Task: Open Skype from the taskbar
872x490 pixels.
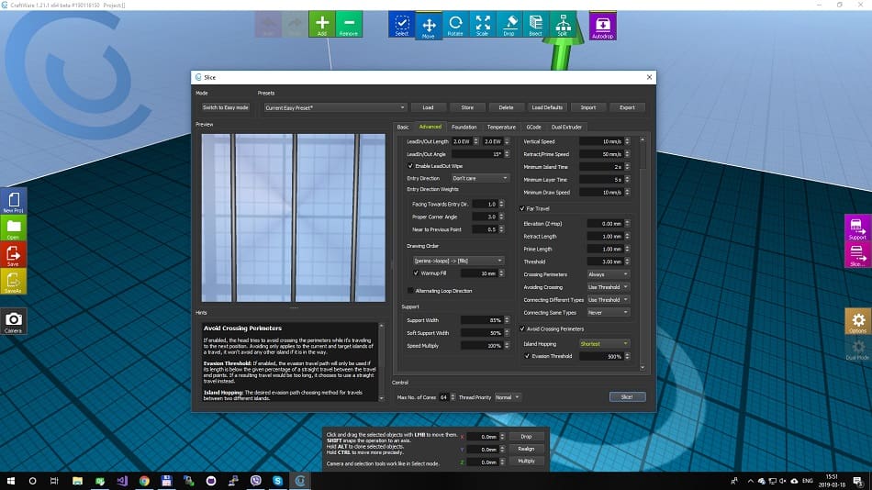Action: coord(277,481)
